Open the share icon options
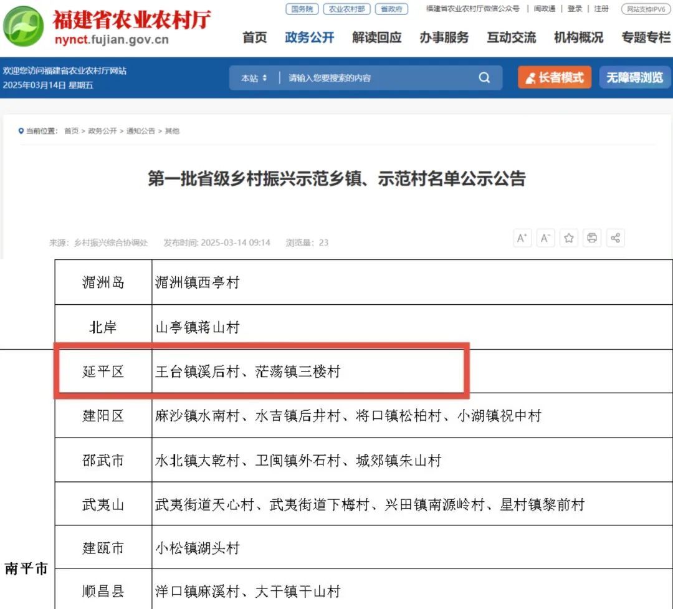Viewport: 673px width, 609px height. 615,238
